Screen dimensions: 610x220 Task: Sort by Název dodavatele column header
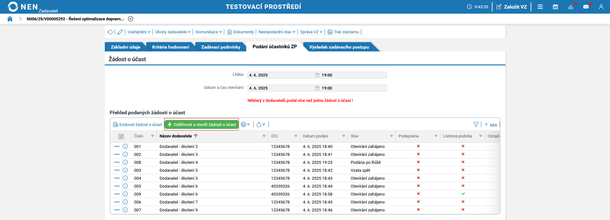pos(176,136)
